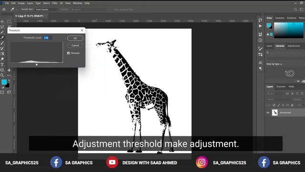The image size is (305, 172).
Task: Open the History panel icon
Action: pyautogui.click(x=260, y=20)
